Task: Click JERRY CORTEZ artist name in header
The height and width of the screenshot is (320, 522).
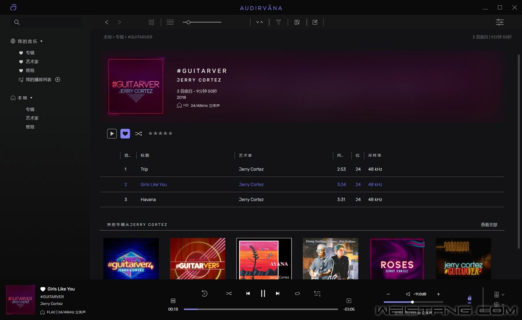Action: click(199, 80)
